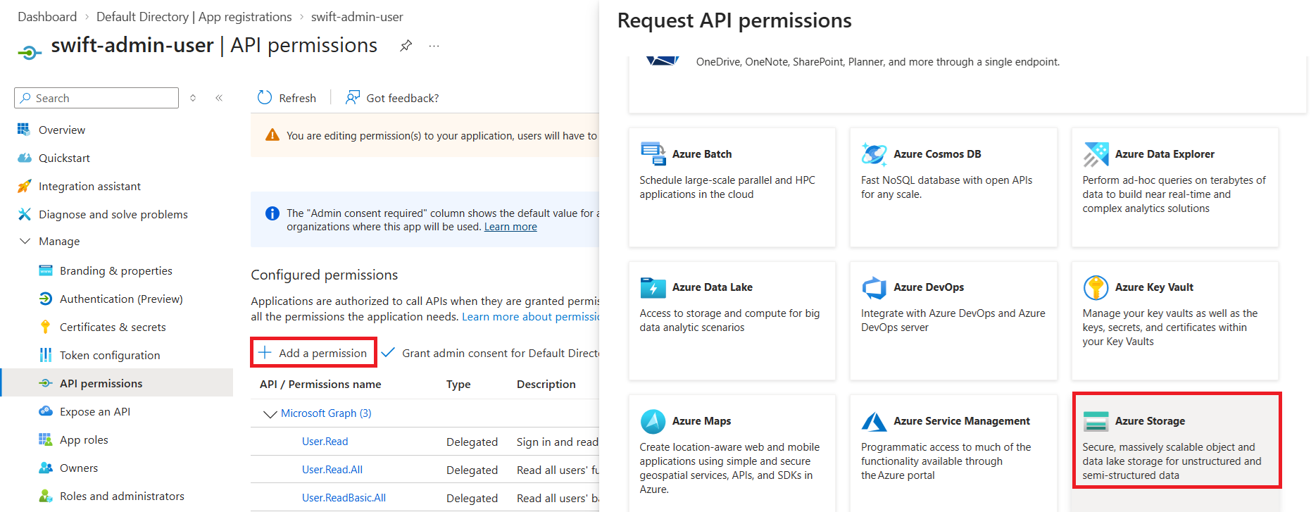Click the Refresh button
Image resolution: width=1311 pixels, height=512 pixels.
(x=287, y=98)
